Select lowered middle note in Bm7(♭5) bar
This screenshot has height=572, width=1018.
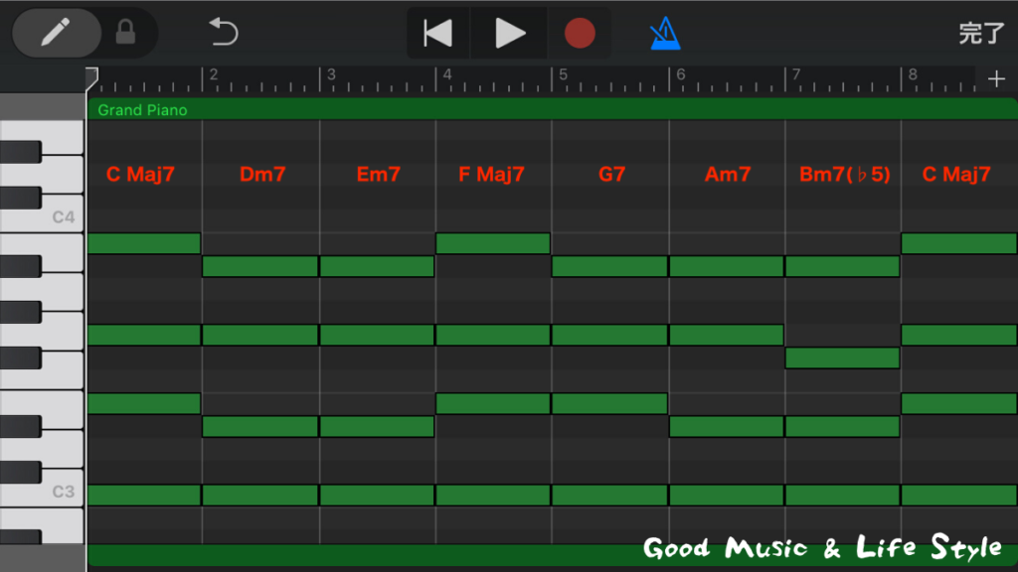pos(843,357)
